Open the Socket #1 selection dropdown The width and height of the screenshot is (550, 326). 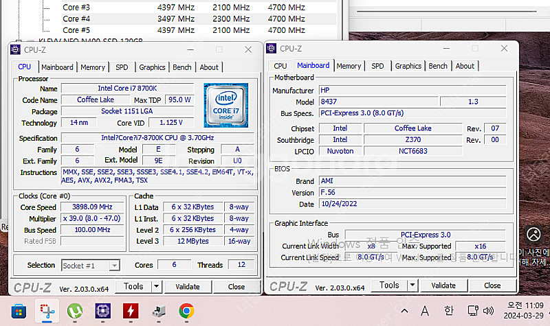pyautogui.click(x=91, y=266)
